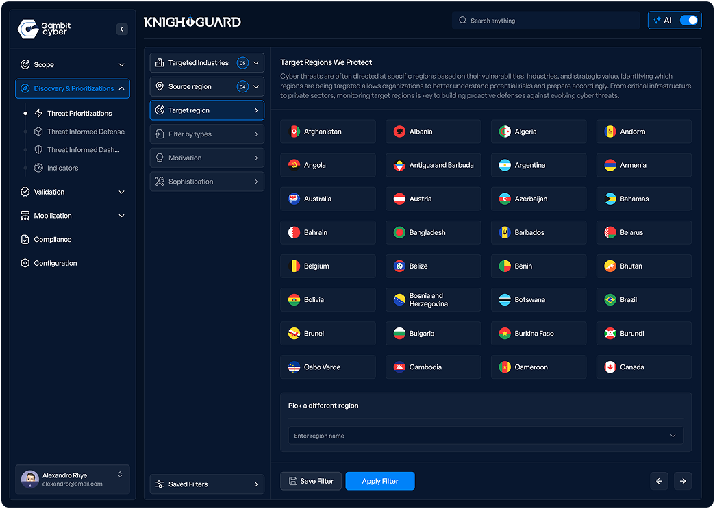715x509 pixels.
Task: Click the Targeted Industries building icon
Action: [160, 62]
